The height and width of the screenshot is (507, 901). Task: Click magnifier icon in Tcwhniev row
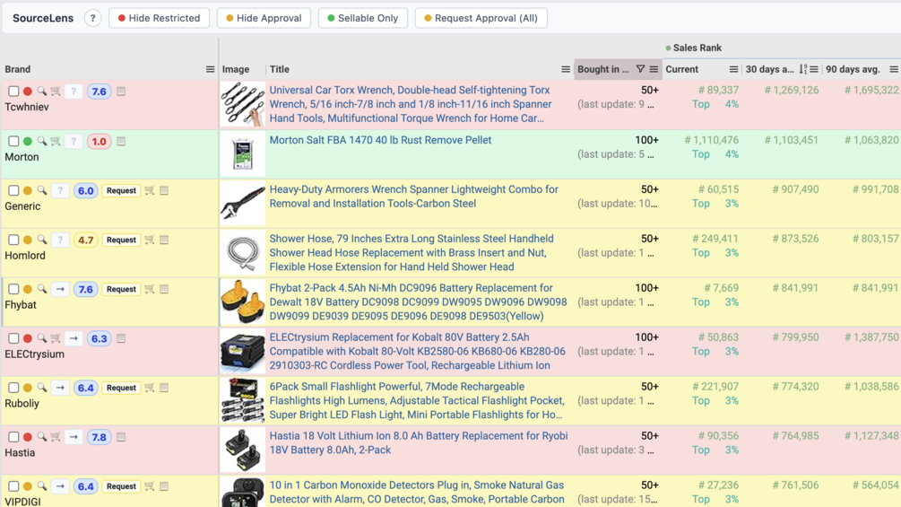click(42, 92)
